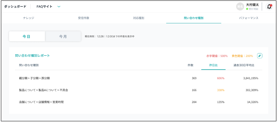Open the 受信件数 tab
This screenshot has height=122, width=277.
point(84,18)
